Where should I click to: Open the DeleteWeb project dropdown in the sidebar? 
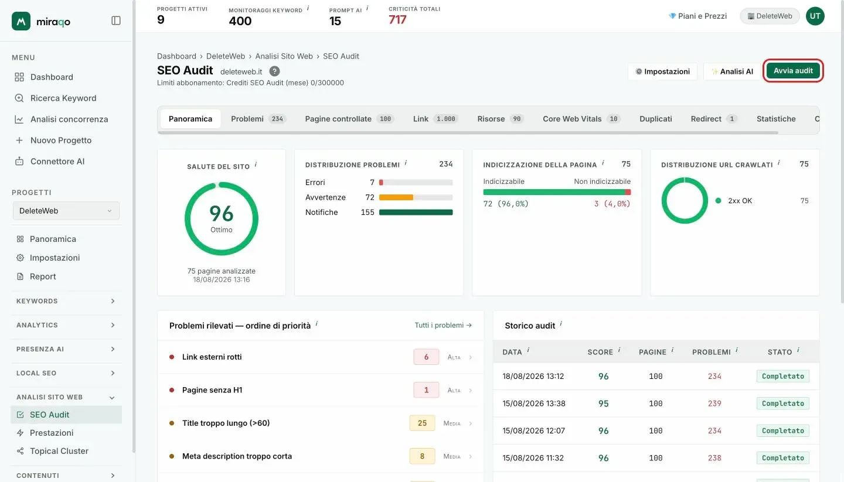coord(66,211)
